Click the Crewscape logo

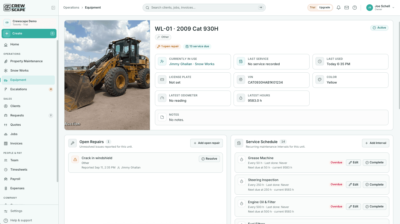(x=14, y=7)
